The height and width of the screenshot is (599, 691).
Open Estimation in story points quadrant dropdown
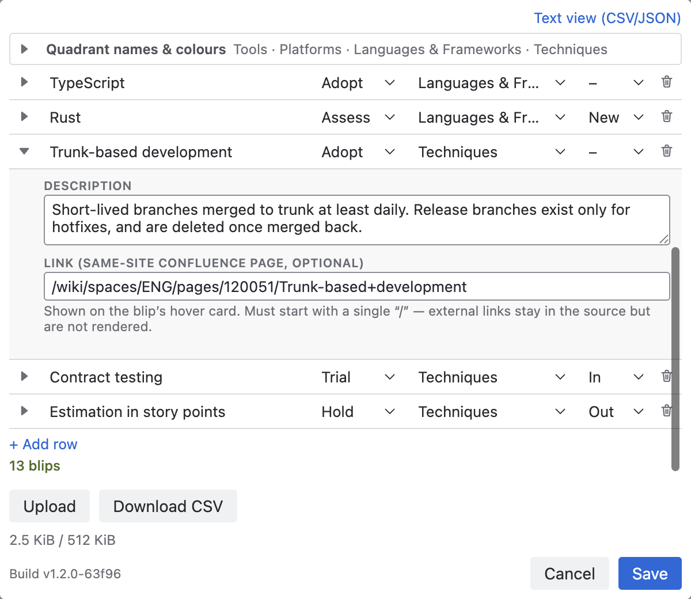(492, 412)
